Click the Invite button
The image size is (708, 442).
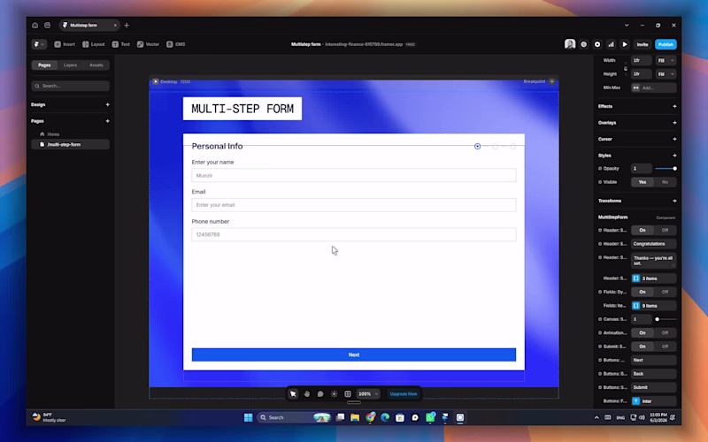pyautogui.click(x=643, y=44)
